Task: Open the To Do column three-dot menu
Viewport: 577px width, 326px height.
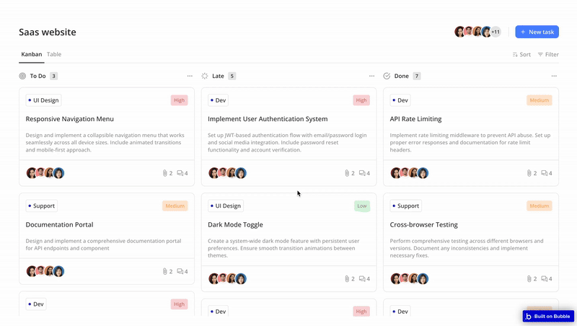Action: tap(190, 76)
